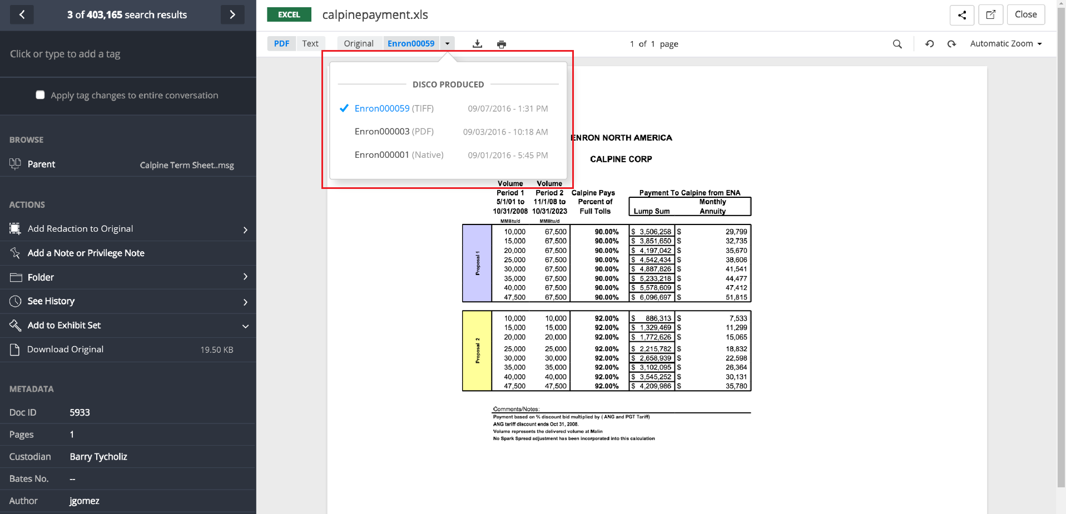
Task: Click the EXCEL file type badge
Action: 289,14
